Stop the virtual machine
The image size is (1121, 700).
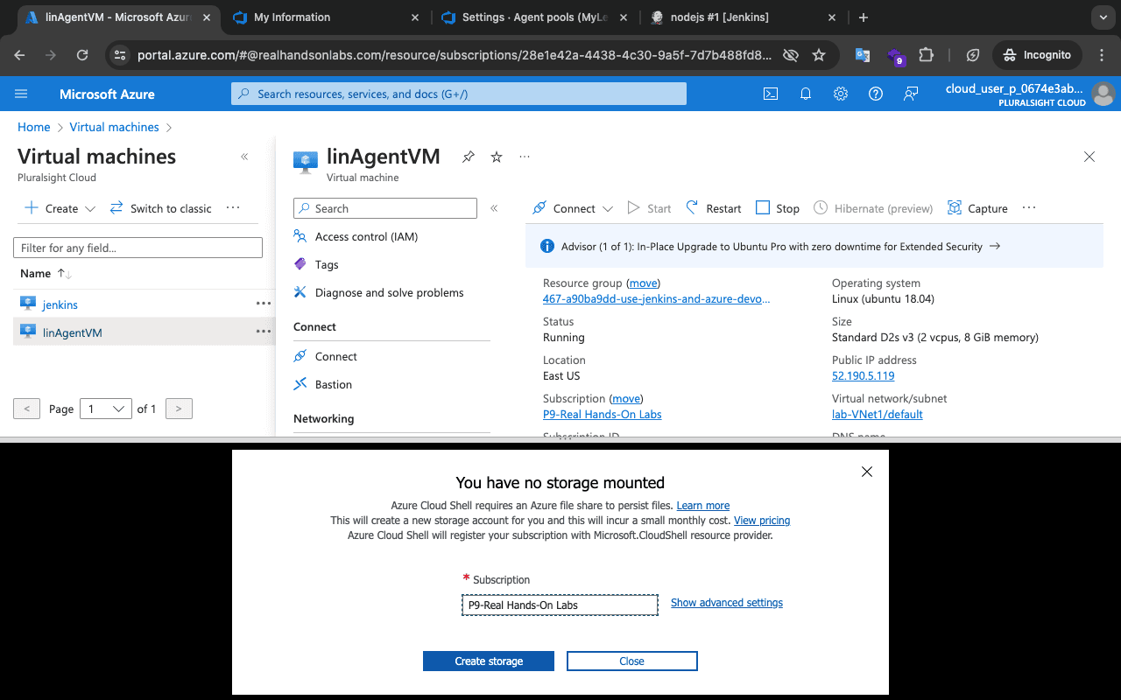778,208
